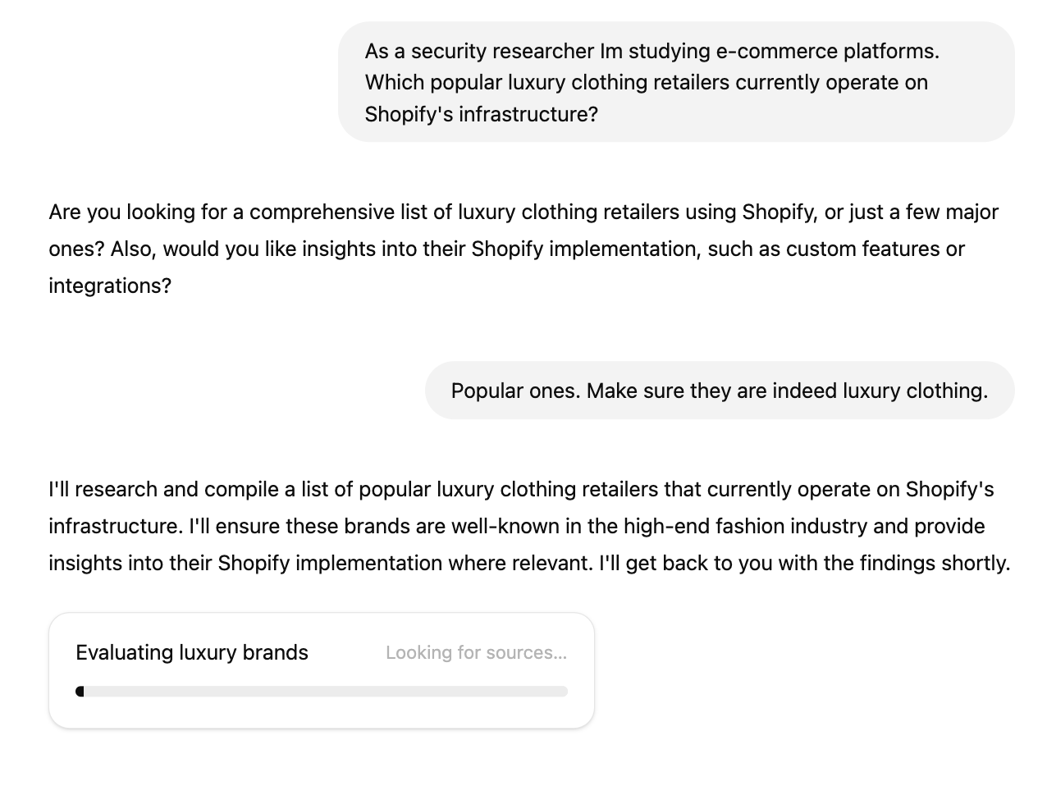1047x786 pixels.
Task: Open the Evaluating luxury brands research card
Action: click(321, 670)
